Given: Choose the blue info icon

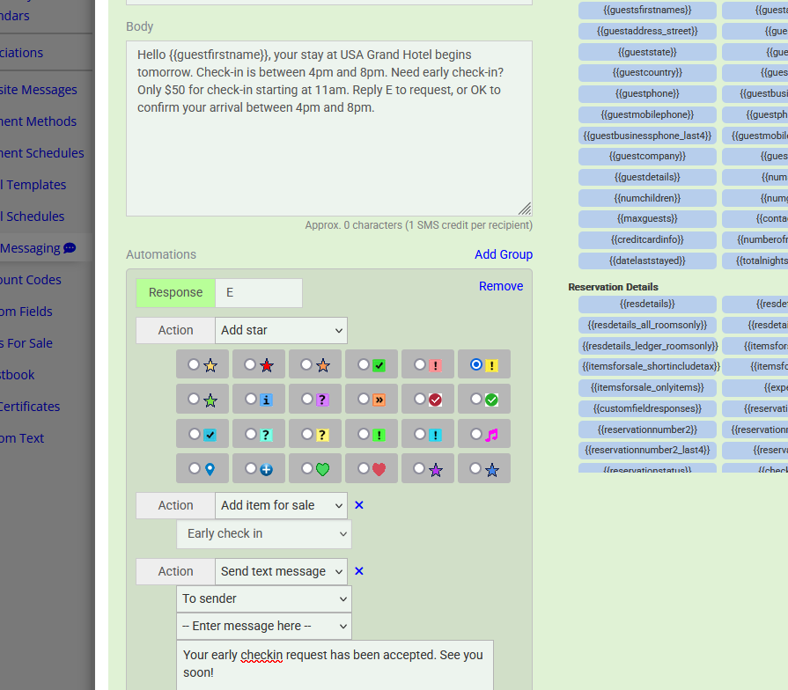Looking at the screenshot, I should 251,399.
